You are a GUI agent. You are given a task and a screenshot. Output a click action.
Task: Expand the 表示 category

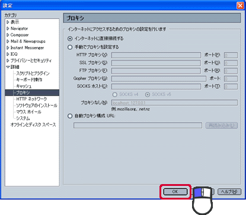click(x=8, y=22)
